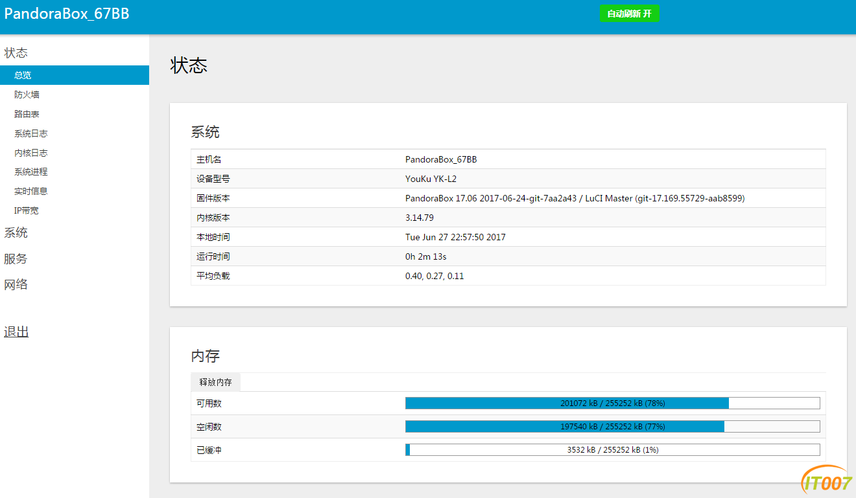Click the 空闲数 memory progress bar
The image size is (856, 498).
[612, 427]
